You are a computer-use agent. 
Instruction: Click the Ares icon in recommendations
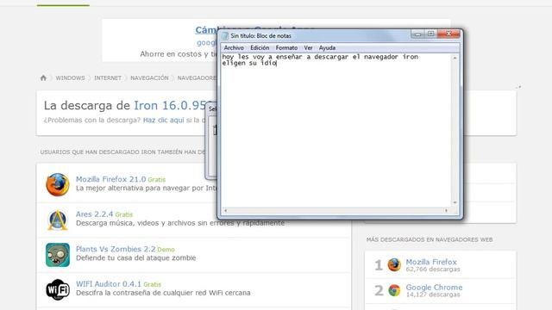click(58, 220)
